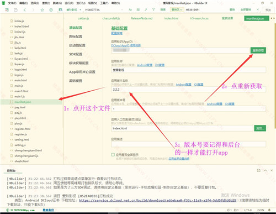This screenshot has height=214, width=276.
Task: Toggle the whole-word match search icon
Action: tap(138, 9)
